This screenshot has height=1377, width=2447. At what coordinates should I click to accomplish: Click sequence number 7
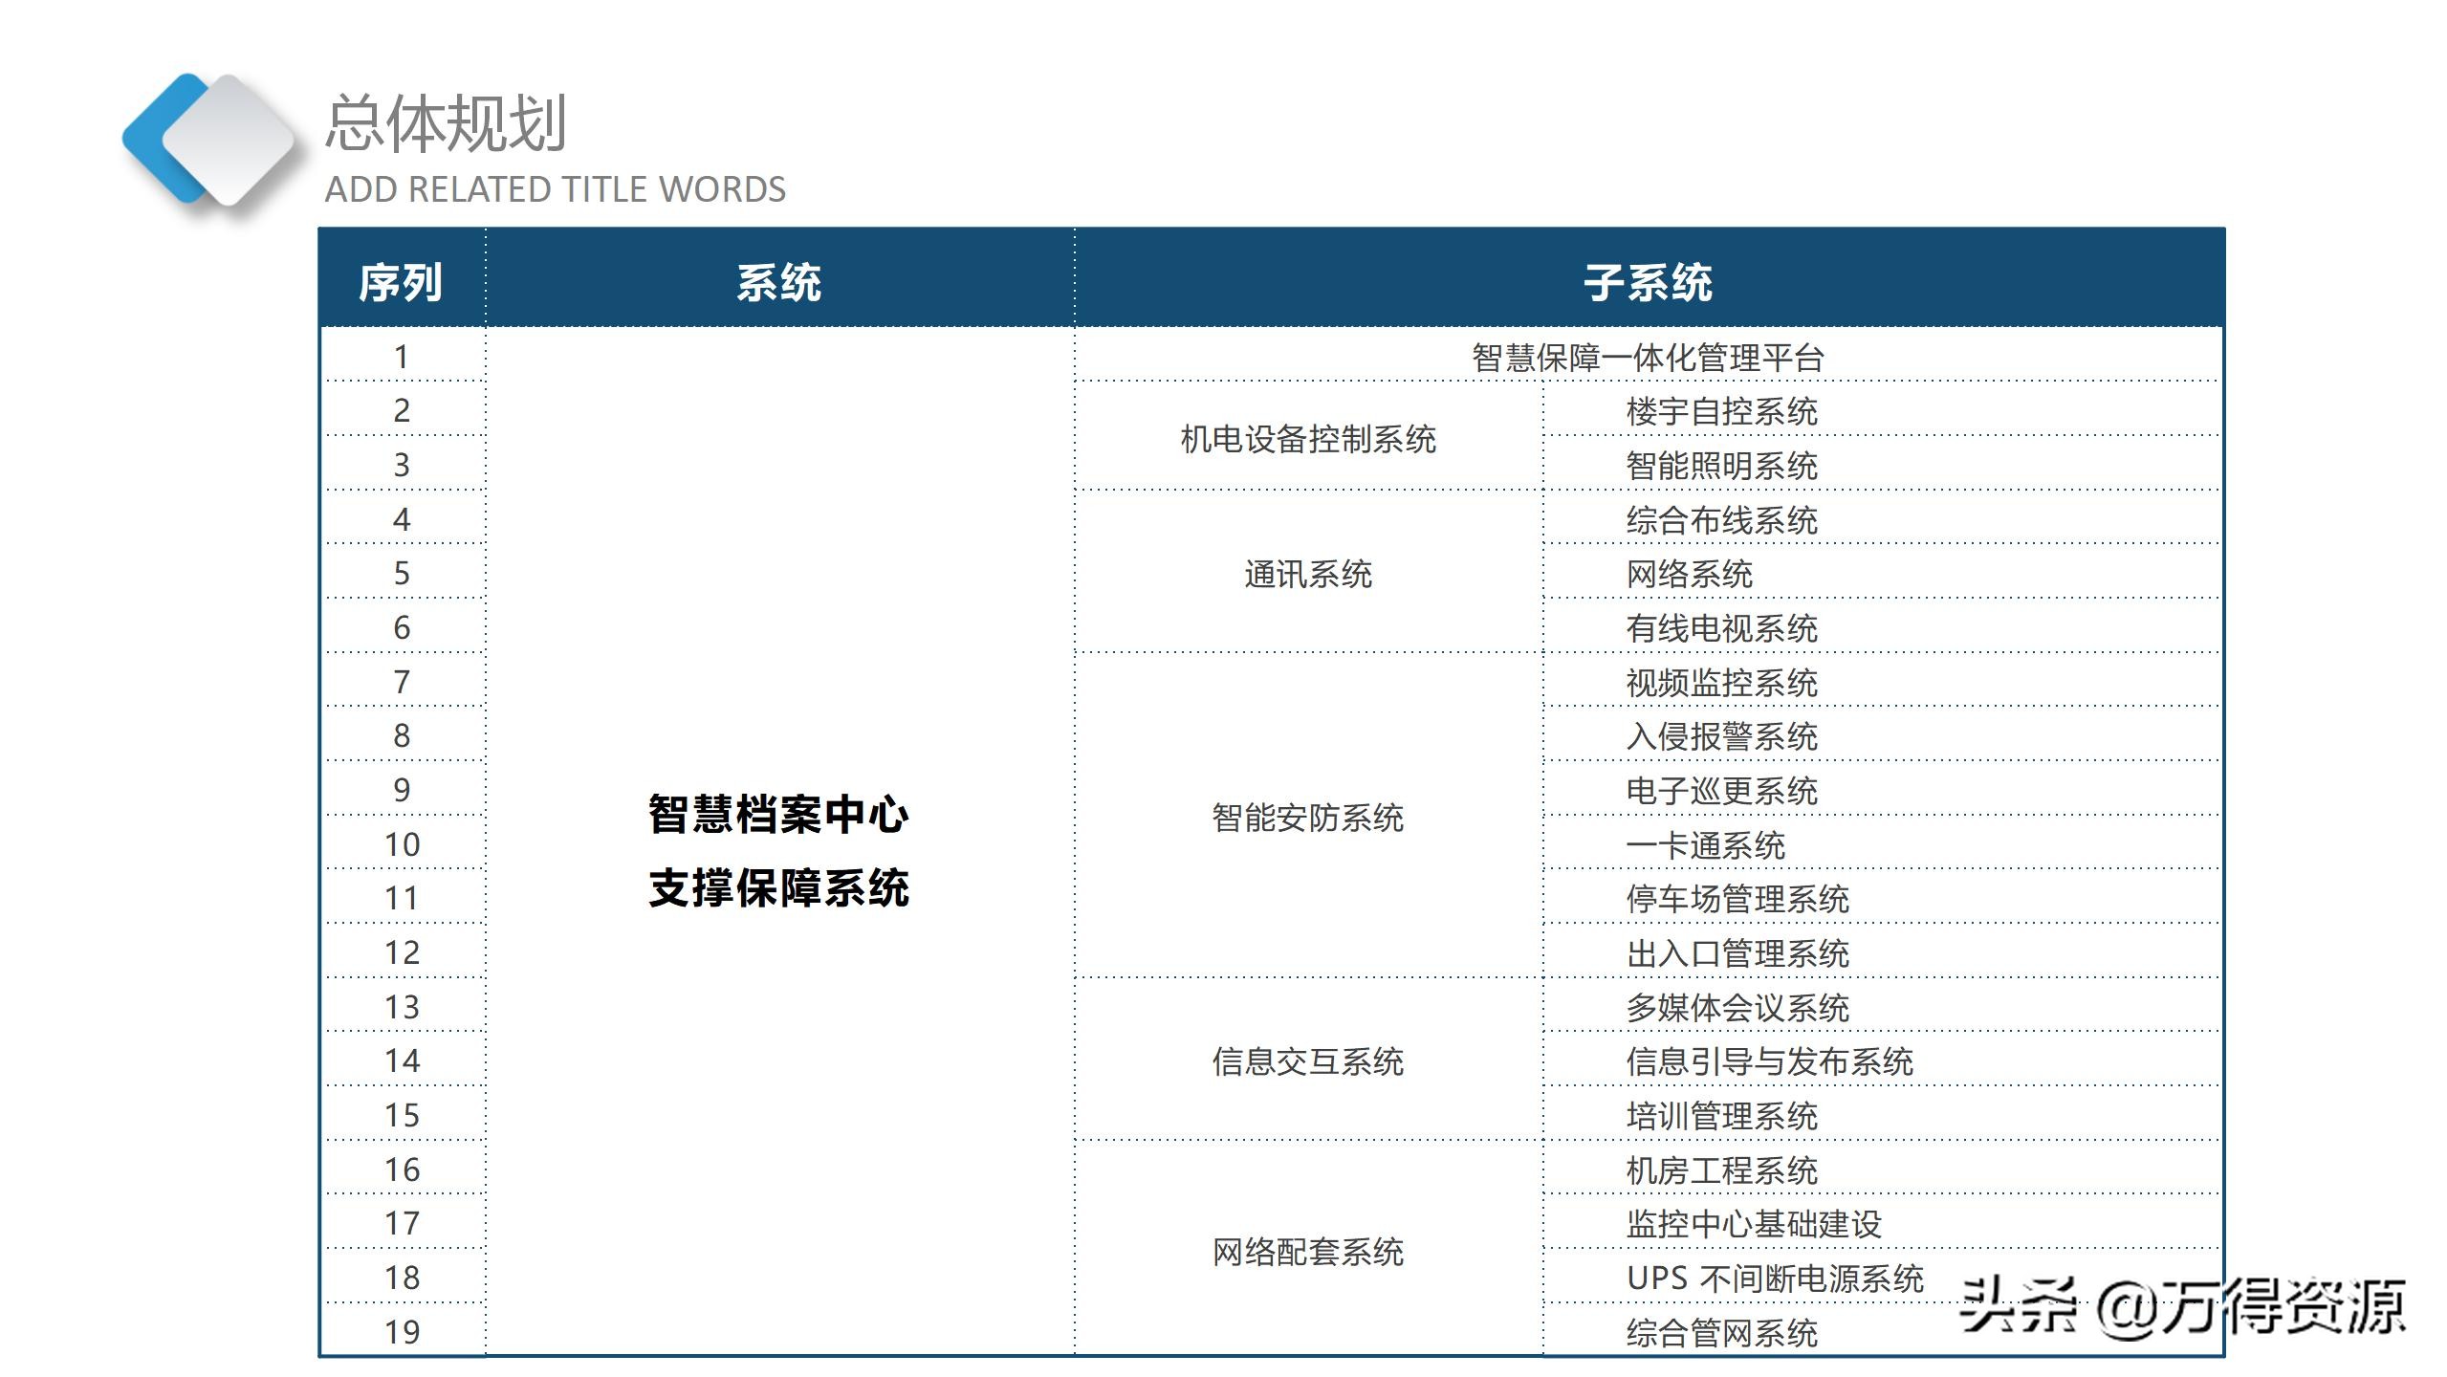pyautogui.click(x=402, y=682)
